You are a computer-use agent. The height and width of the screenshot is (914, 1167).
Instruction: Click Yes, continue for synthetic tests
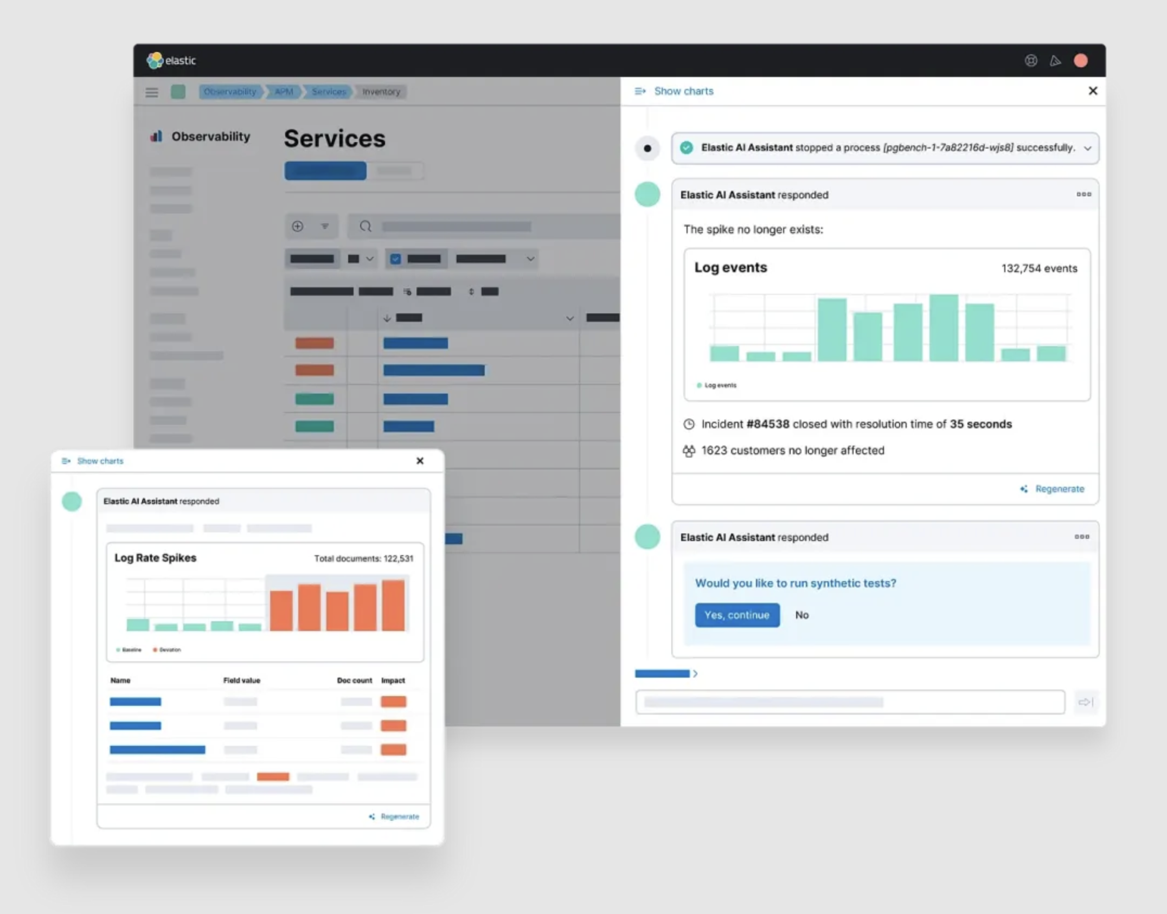click(x=737, y=615)
